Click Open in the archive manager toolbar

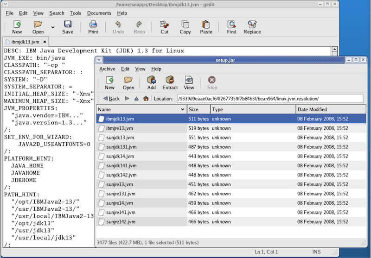128,83
